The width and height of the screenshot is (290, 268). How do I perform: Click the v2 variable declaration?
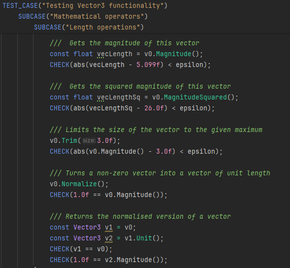click(109, 238)
